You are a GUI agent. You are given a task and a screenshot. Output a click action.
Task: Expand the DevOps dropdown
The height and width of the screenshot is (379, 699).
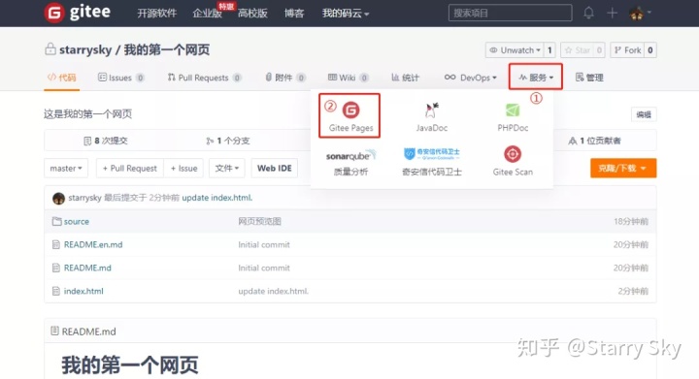coord(470,78)
